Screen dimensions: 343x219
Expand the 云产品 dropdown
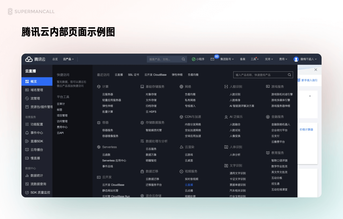[68, 59]
